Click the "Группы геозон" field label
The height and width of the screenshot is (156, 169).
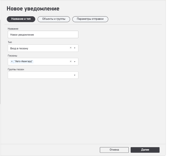point(16,69)
